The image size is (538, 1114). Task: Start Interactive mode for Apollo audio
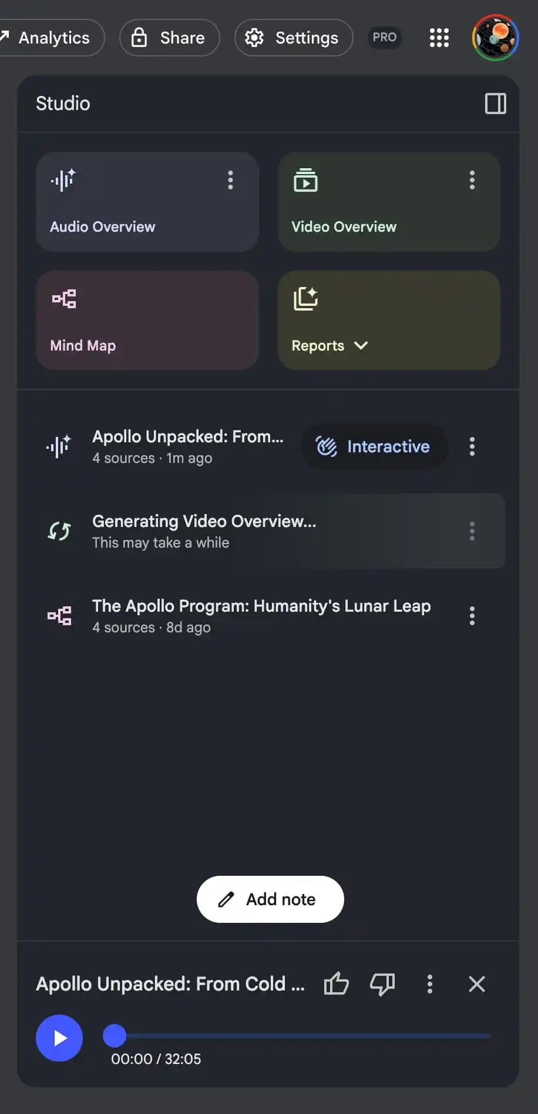(x=374, y=446)
